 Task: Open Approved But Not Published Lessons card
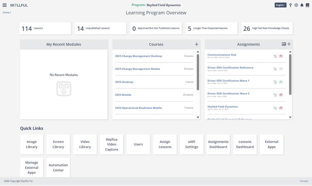(156, 28)
